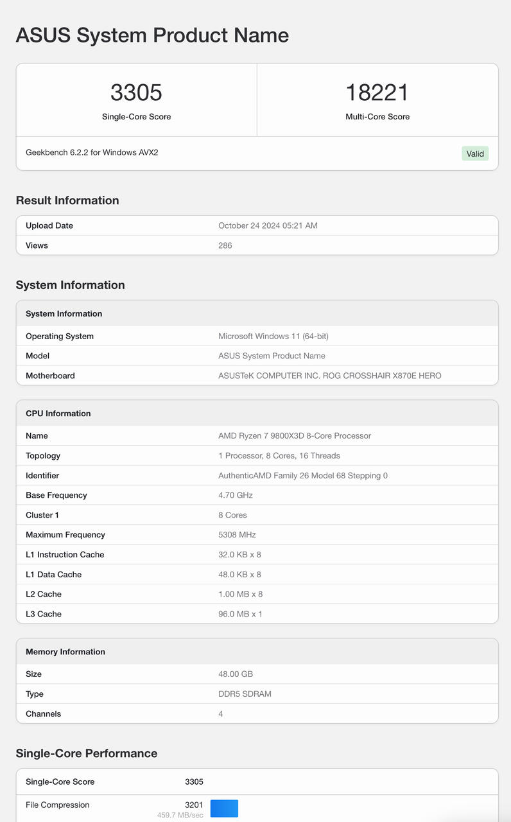Click the 'Identifier' row label

point(42,475)
